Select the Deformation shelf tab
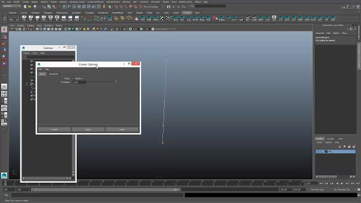Image resolution: width=361 pixels, height=203 pixels. 62,12
